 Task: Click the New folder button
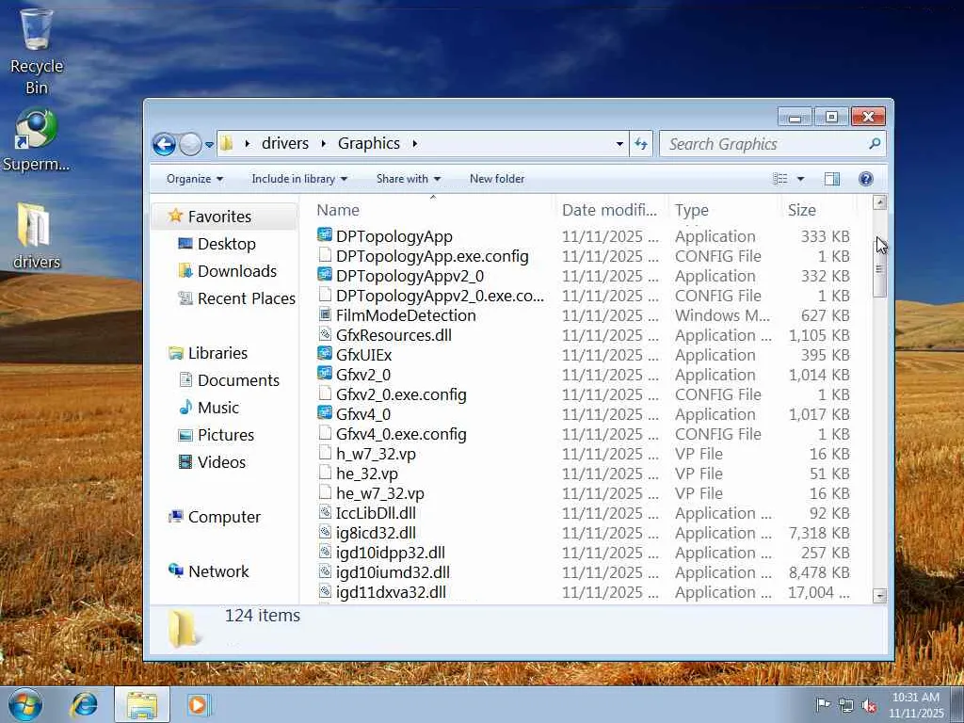[x=497, y=179]
